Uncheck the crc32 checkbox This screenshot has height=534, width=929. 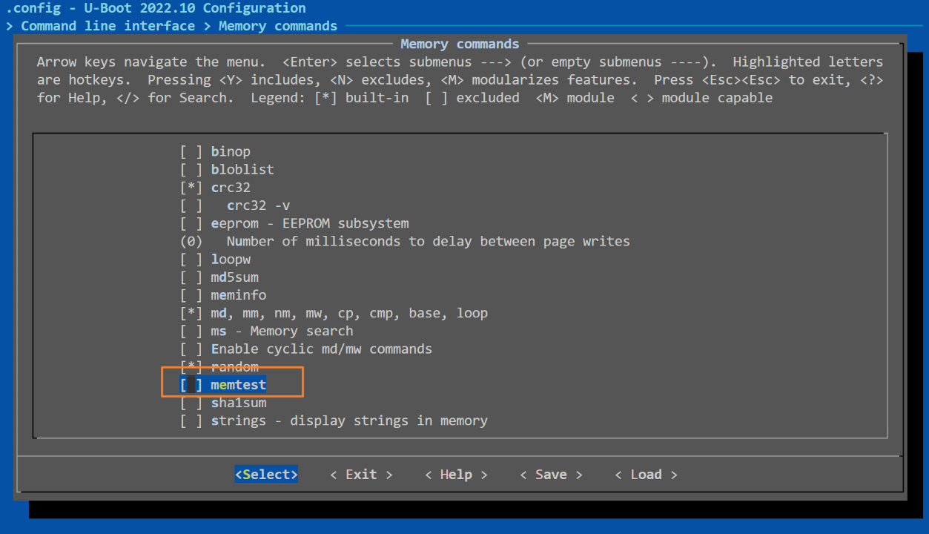(191, 188)
